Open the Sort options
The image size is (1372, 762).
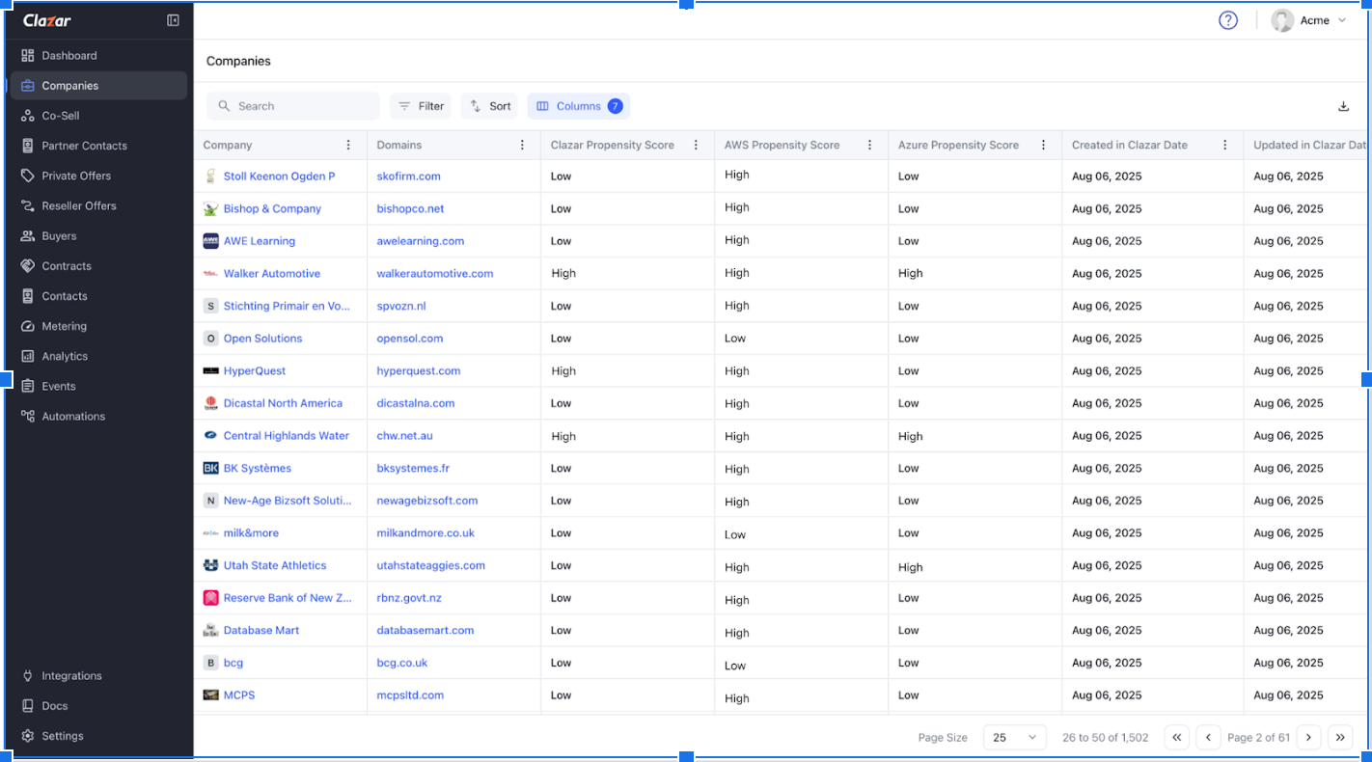[x=489, y=106]
